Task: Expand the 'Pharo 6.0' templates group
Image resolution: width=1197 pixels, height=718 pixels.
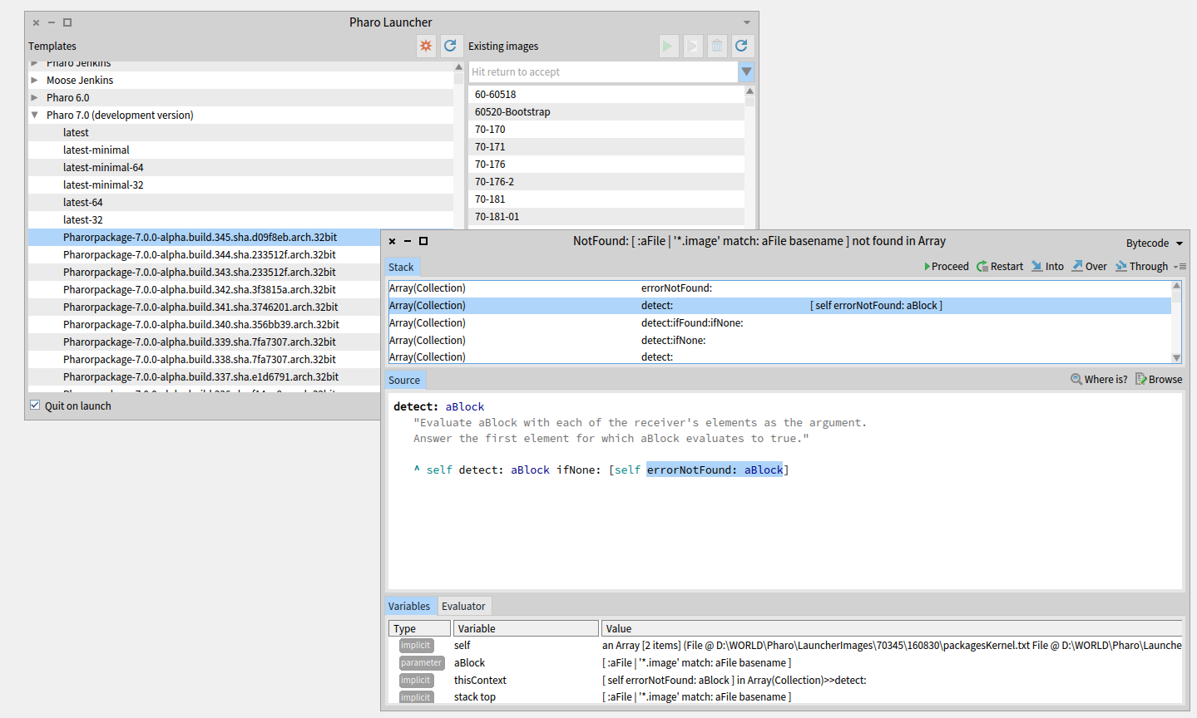Action: point(34,97)
